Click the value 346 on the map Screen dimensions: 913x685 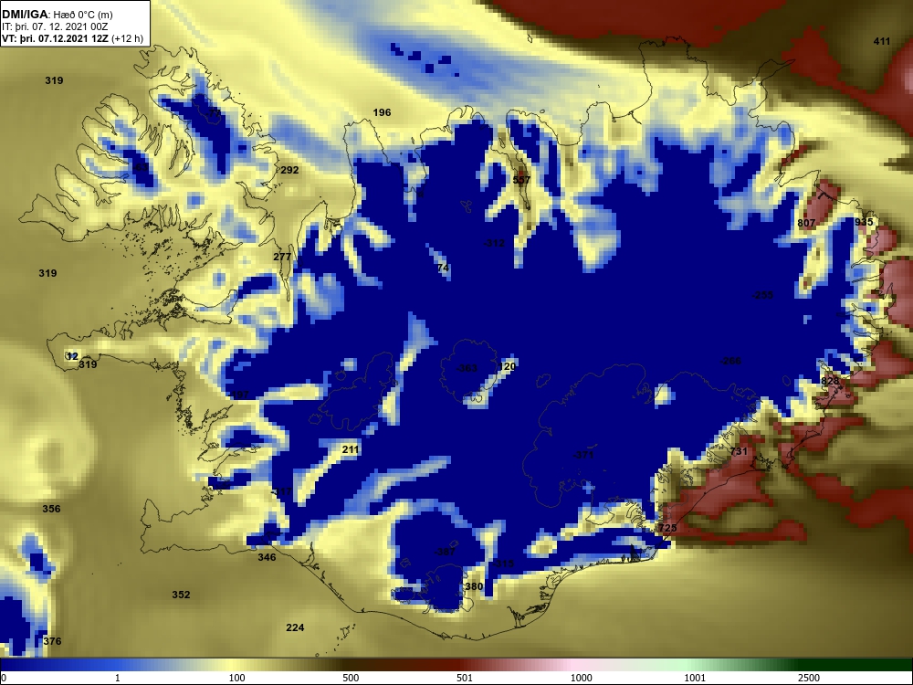267,557
